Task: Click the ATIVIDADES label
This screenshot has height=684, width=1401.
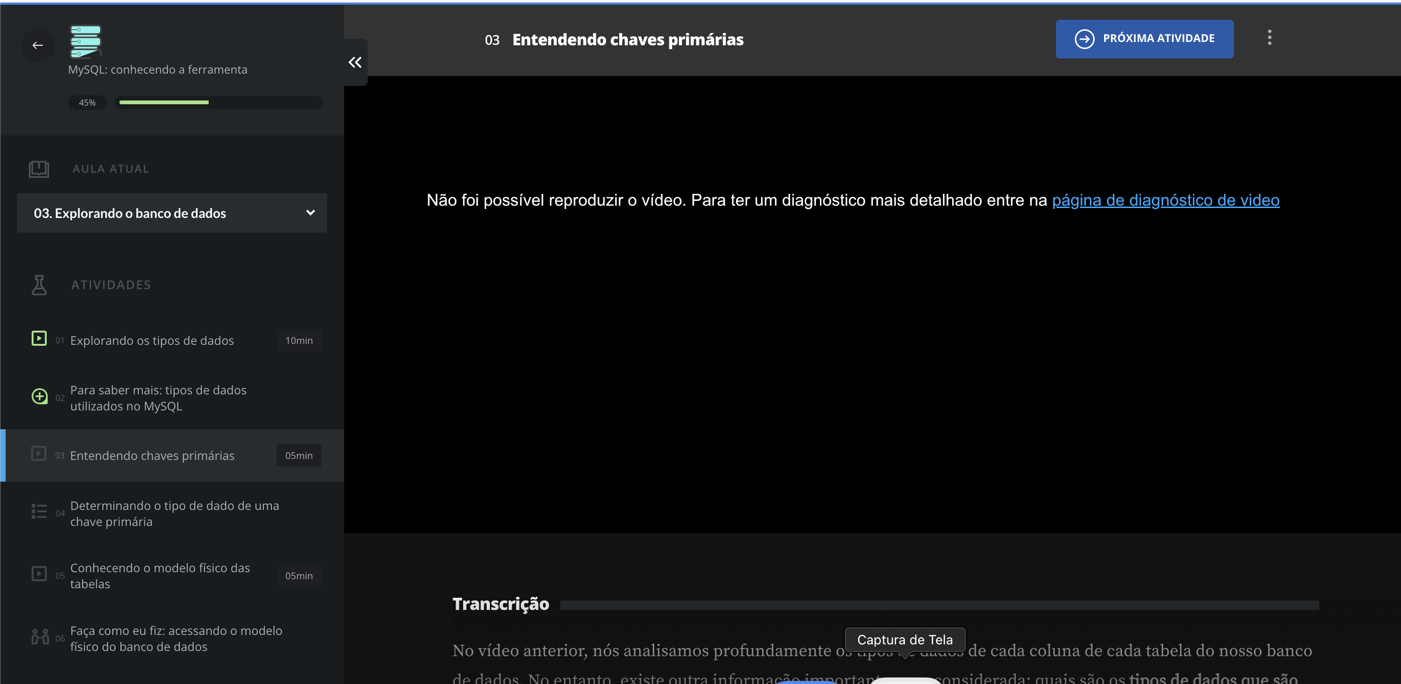Action: (111, 285)
